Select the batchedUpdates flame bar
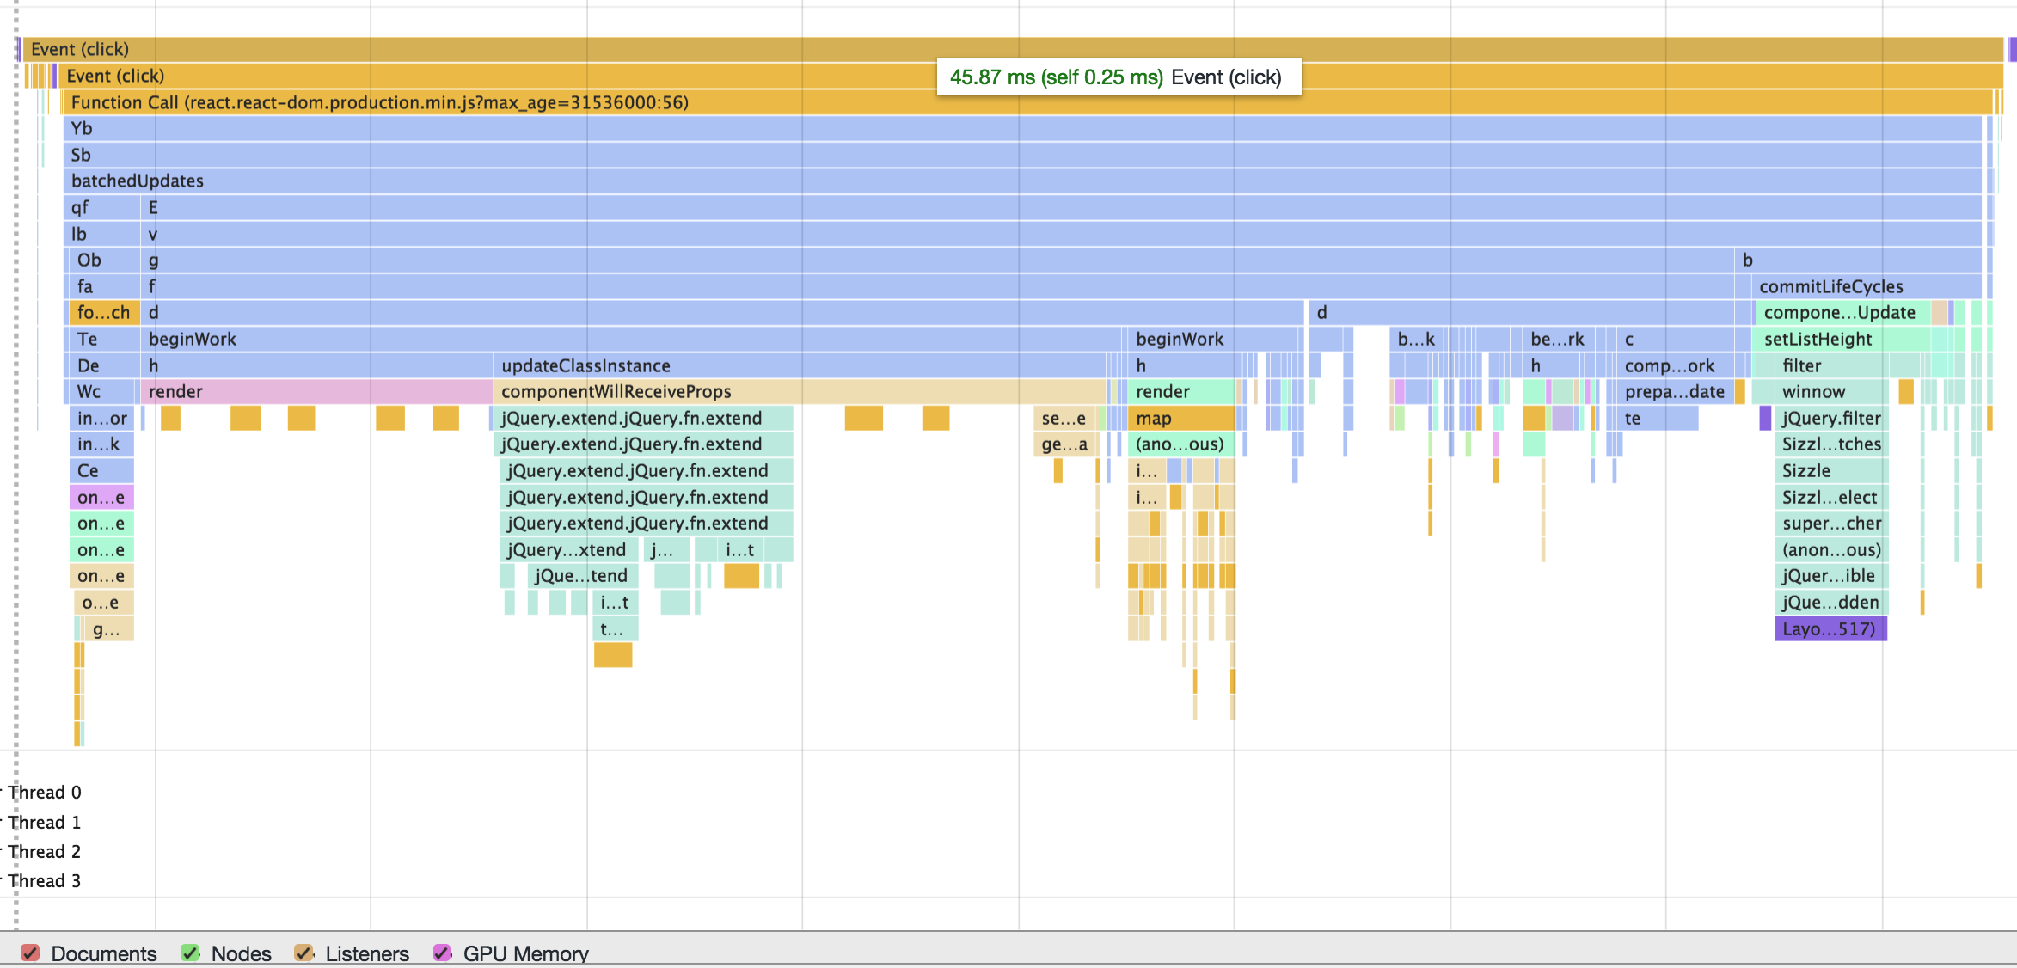 1023,181
